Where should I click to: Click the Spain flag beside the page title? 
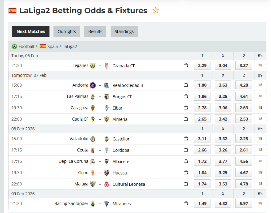[x=12, y=10]
